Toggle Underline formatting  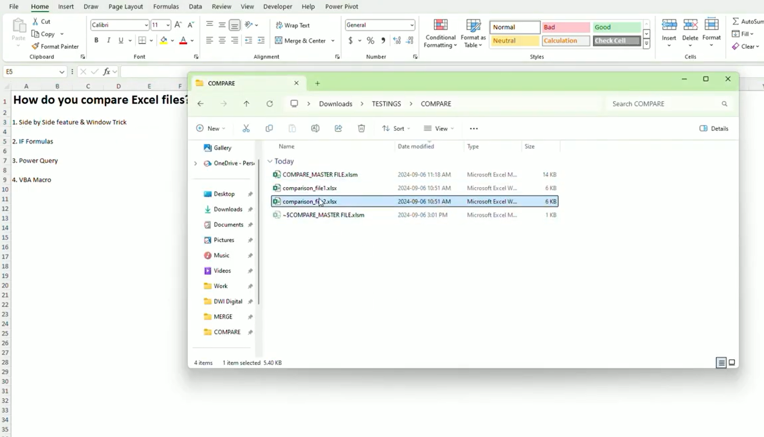click(121, 40)
